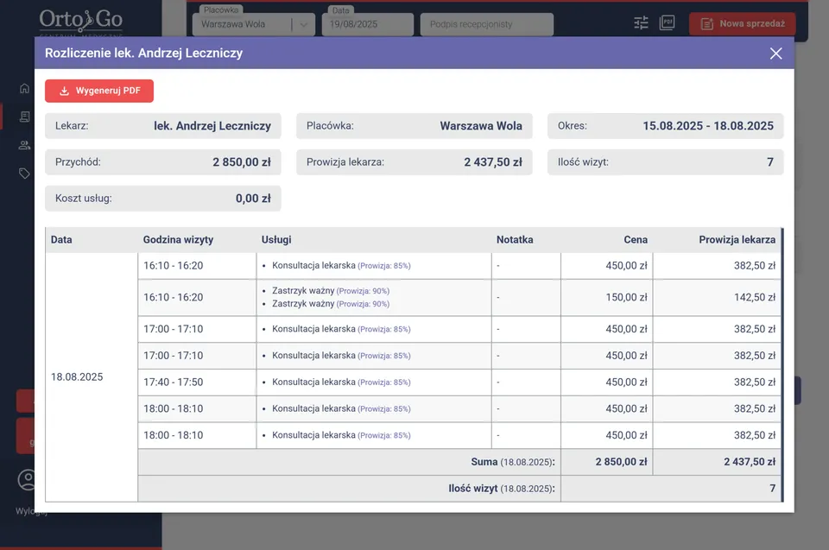Select the receipt icon in the left sidebar
This screenshot has height=550, width=829.
pos(24,117)
